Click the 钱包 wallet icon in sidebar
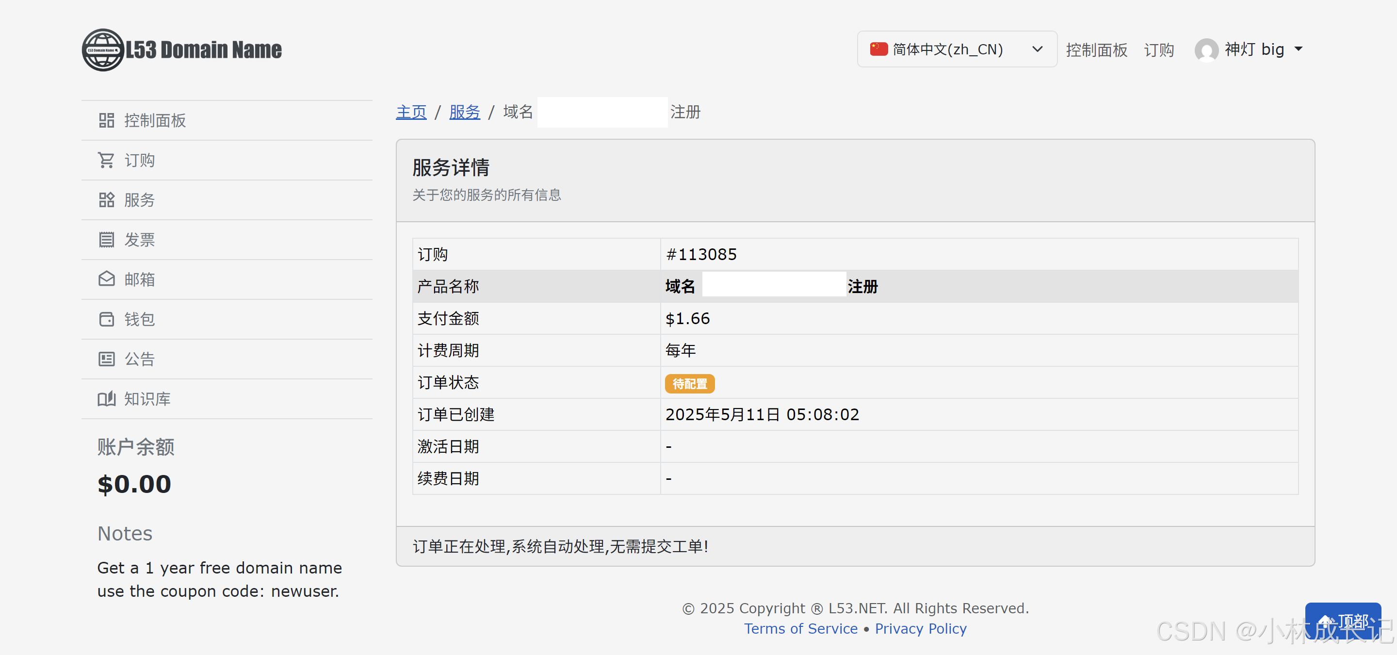This screenshot has width=1397, height=655. pos(106,319)
